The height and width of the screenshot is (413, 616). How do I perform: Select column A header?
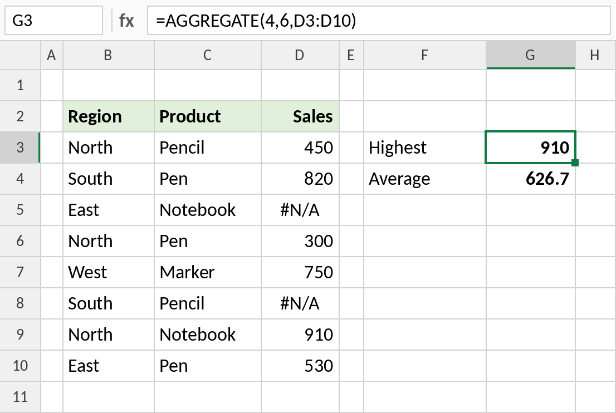click(51, 55)
